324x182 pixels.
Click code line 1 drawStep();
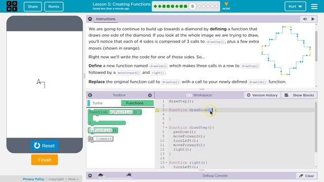181,101
